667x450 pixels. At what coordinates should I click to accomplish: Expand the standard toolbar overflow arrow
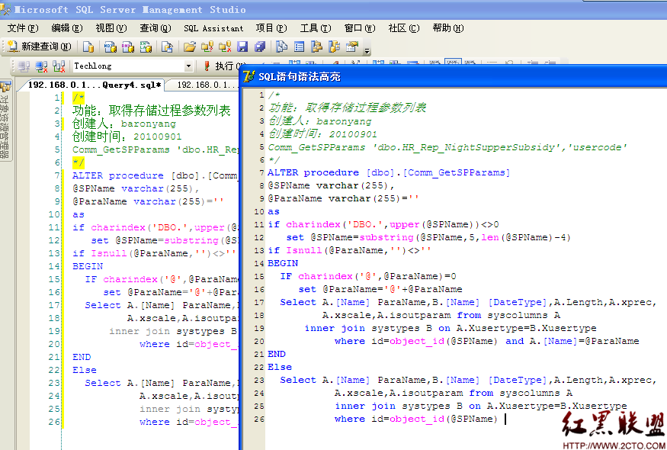tap(367, 50)
